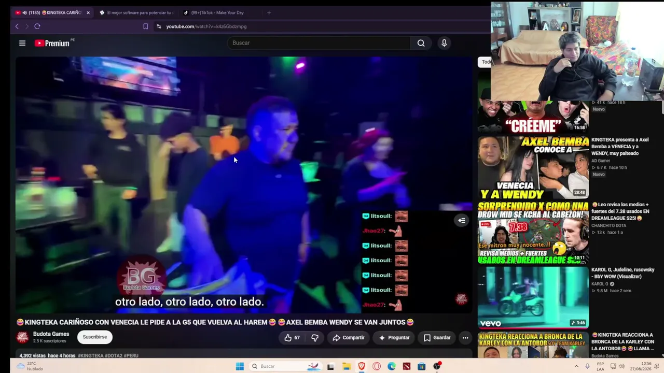This screenshot has width=664, height=373.
Task: Open the Budota Games channel avatar
Action: (x=22, y=337)
